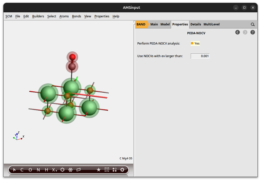Screen dimensions: 261x181
Task: Click the periodic box view icon
Action: 107,170
